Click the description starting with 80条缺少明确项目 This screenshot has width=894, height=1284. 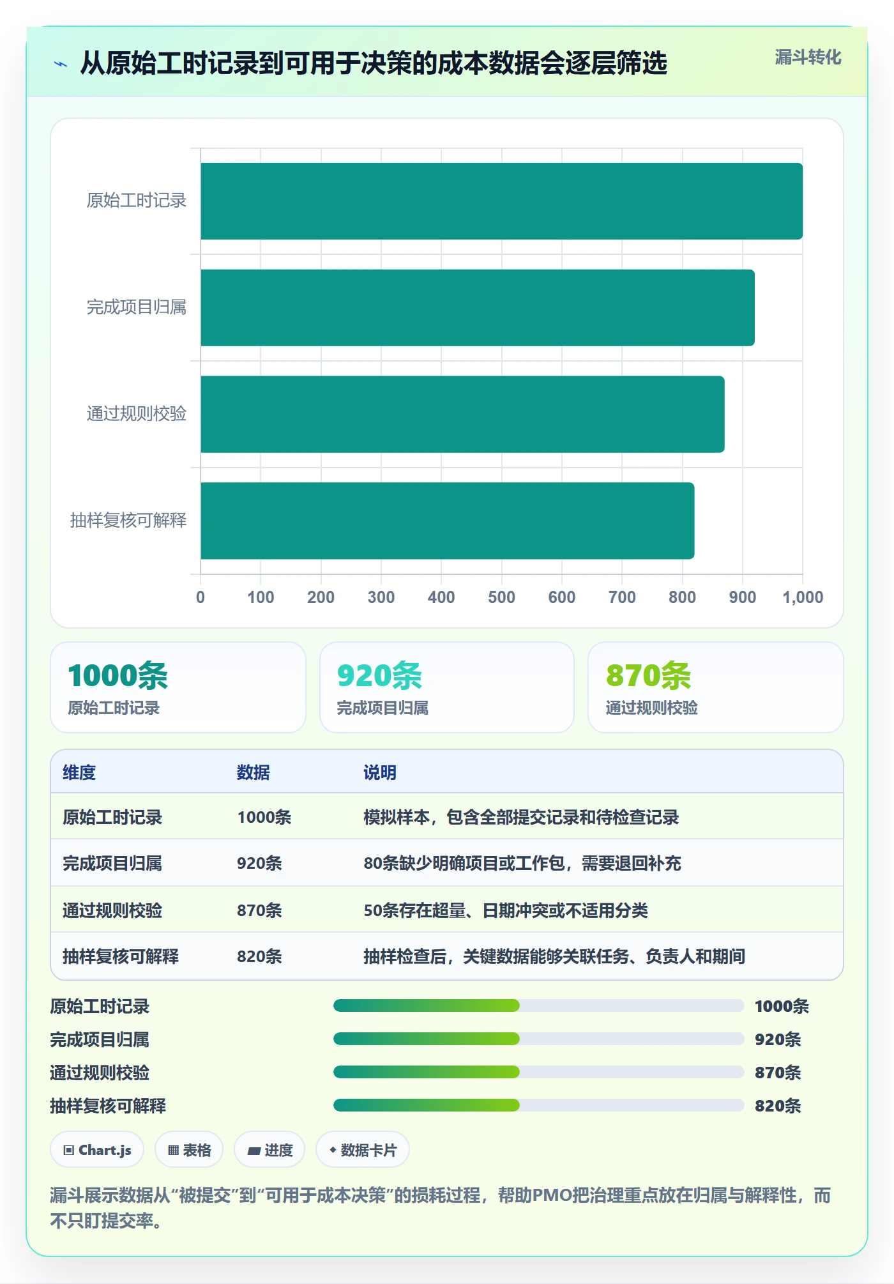522,863
